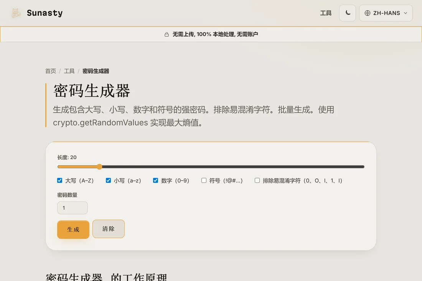Click the crypto.getRandomValues description paragraph
422x281 pixels.
pos(193,116)
